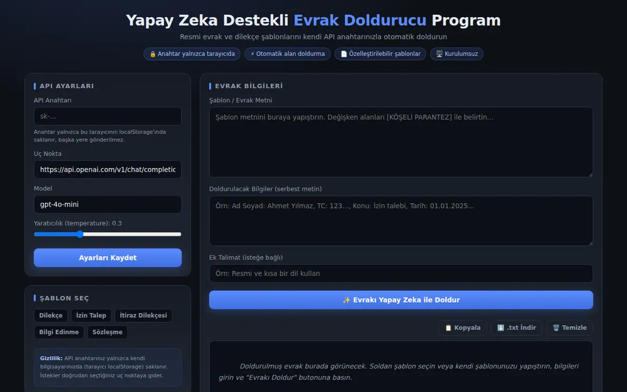This screenshot has width=627, height=392.
Task: Click the EVRAK BİLGİLERİ heading
Action: click(249, 86)
